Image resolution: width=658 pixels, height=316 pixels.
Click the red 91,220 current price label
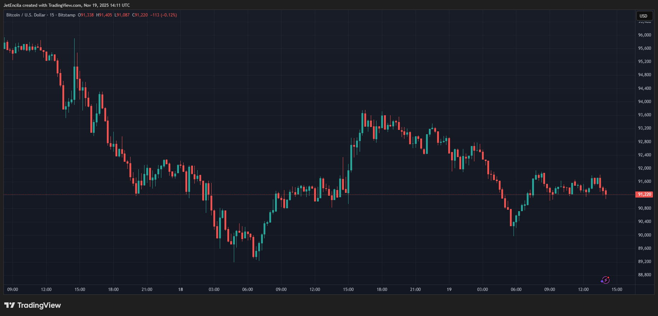pos(644,194)
